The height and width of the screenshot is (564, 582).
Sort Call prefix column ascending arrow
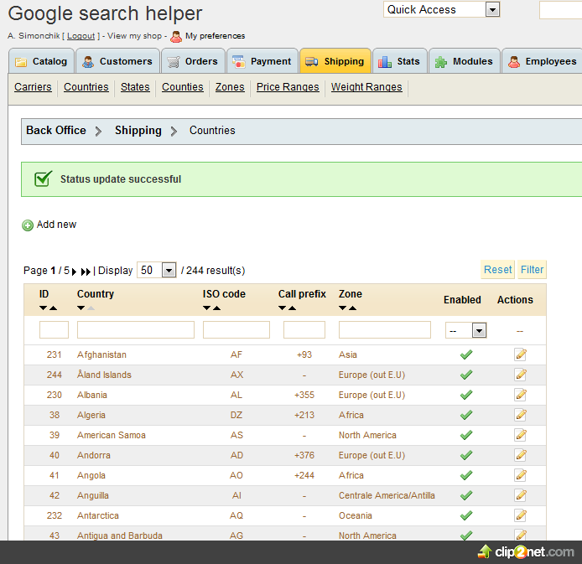click(x=293, y=308)
